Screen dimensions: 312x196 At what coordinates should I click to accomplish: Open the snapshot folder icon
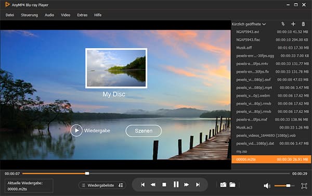pyautogui.click(x=232, y=185)
